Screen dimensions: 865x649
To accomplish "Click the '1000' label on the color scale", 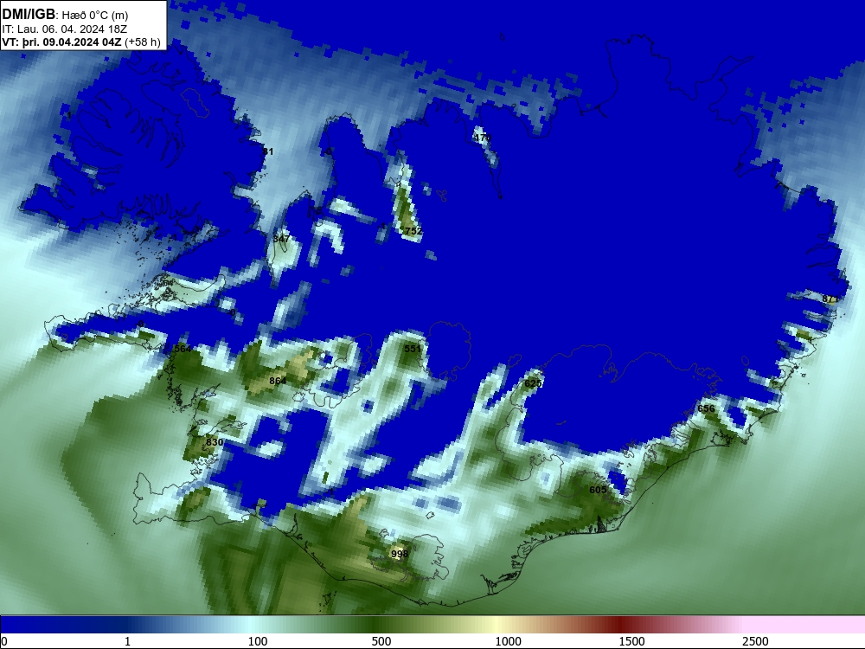I will tap(508, 641).
